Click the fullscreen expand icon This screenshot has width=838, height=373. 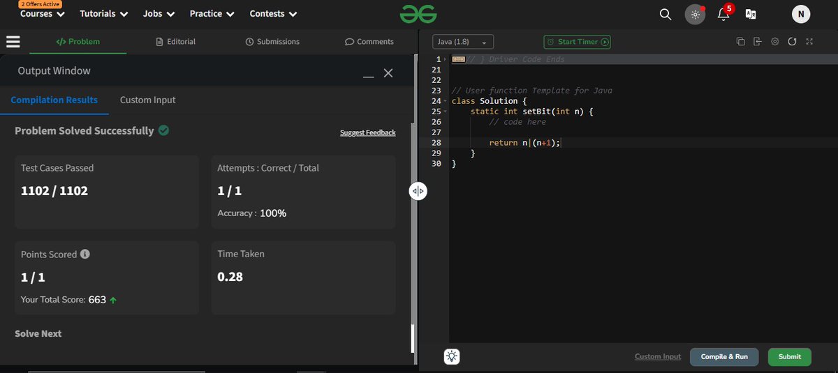click(x=809, y=42)
